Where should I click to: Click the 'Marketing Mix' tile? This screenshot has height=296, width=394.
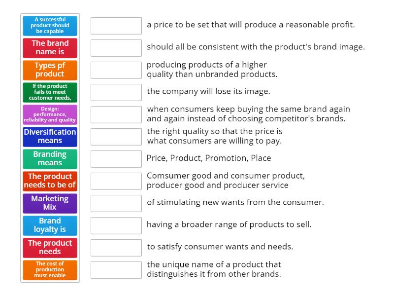click(50, 203)
